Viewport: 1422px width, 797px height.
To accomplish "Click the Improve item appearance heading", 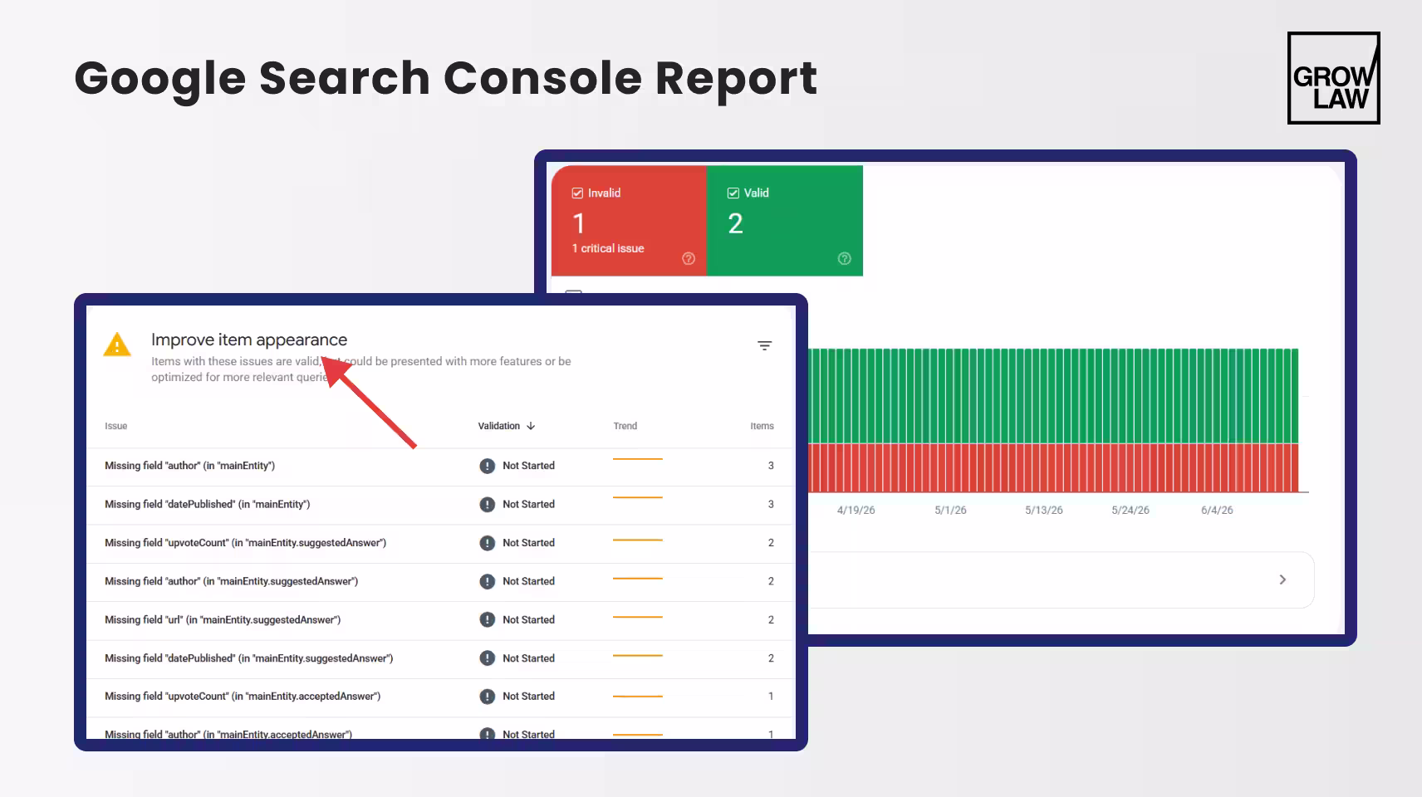I will [x=249, y=340].
